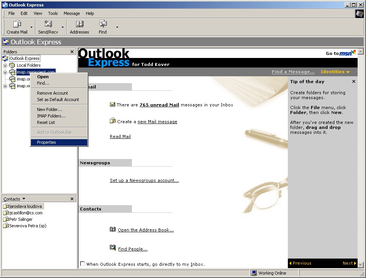Click the unread mail envelope icon
The height and width of the screenshot is (278, 366).
pos(112,104)
